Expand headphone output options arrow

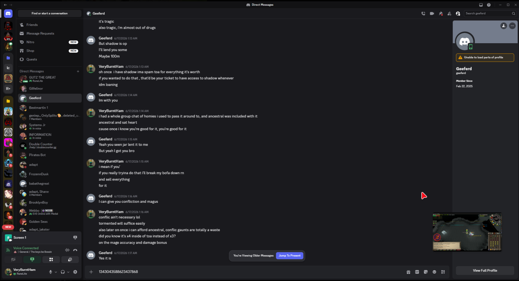point(68,272)
